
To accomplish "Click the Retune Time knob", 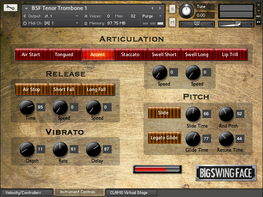I will point(226,139).
